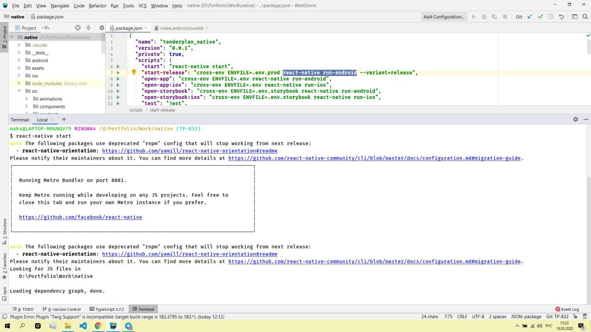Open Windows taskbar search
Viewport: 591px width, 332px height.
[22, 326]
